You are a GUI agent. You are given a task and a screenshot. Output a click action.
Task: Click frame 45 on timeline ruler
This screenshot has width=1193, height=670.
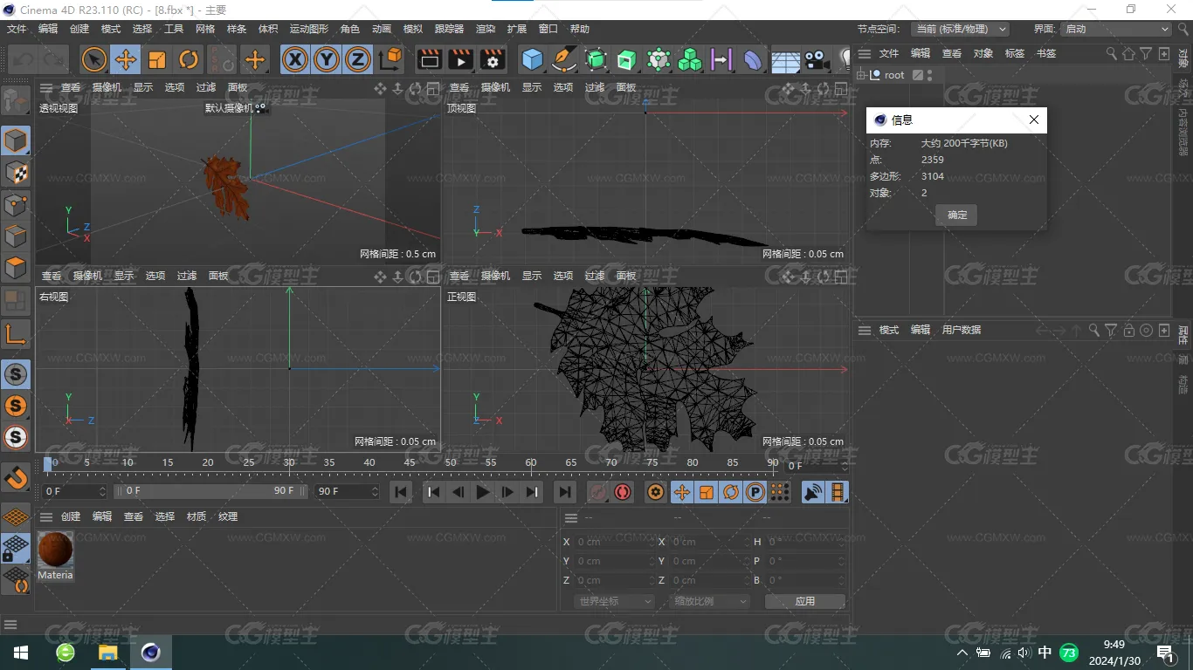pyautogui.click(x=410, y=462)
